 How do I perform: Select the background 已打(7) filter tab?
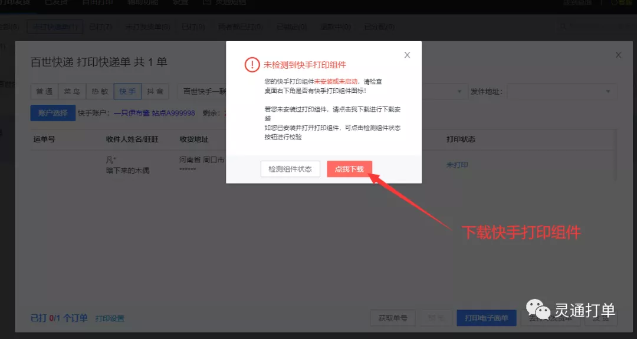101,26
